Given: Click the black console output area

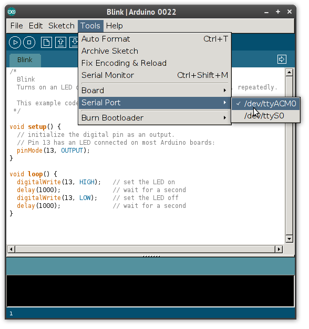Looking at the screenshot, I should [x=150, y=291].
